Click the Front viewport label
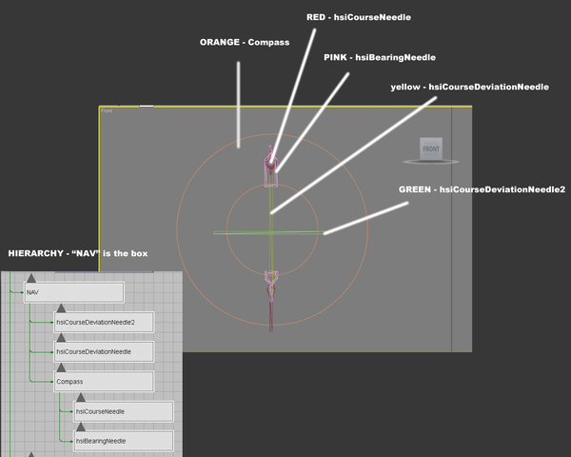The width and height of the screenshot is (571, 457). coord(107,110)
